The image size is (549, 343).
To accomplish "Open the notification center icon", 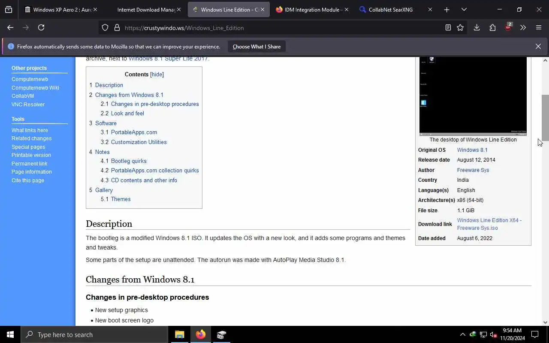I will point(535,334).
